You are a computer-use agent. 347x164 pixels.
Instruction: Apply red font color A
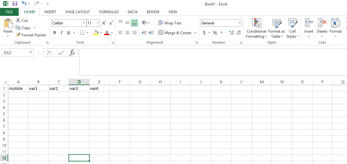pyautogui.click(x=107, y=33)
